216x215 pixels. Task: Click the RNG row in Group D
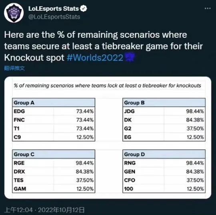[x=164, y=163]
